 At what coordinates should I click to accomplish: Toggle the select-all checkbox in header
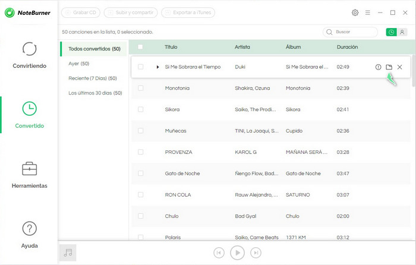pyautogui.click(x=140, y=47)
